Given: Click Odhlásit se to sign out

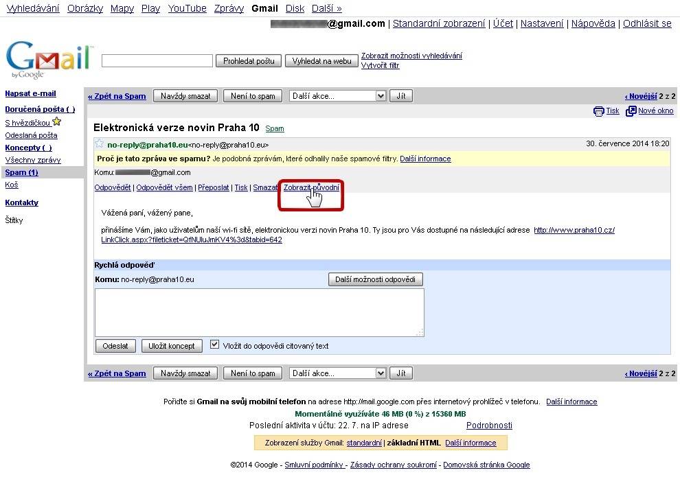Looking at the screenshot, I should tap(647, 23).
